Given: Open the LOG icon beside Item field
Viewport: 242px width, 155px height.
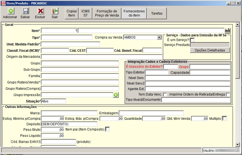Looking at the screenshot, I should [x=228, y=31].
